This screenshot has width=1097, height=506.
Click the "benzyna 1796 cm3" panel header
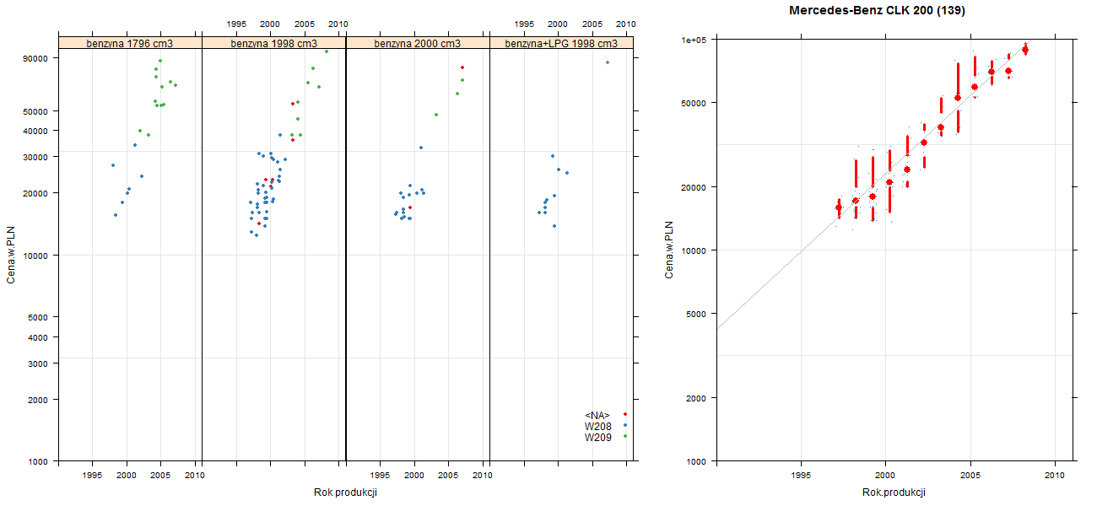point(130,43)
